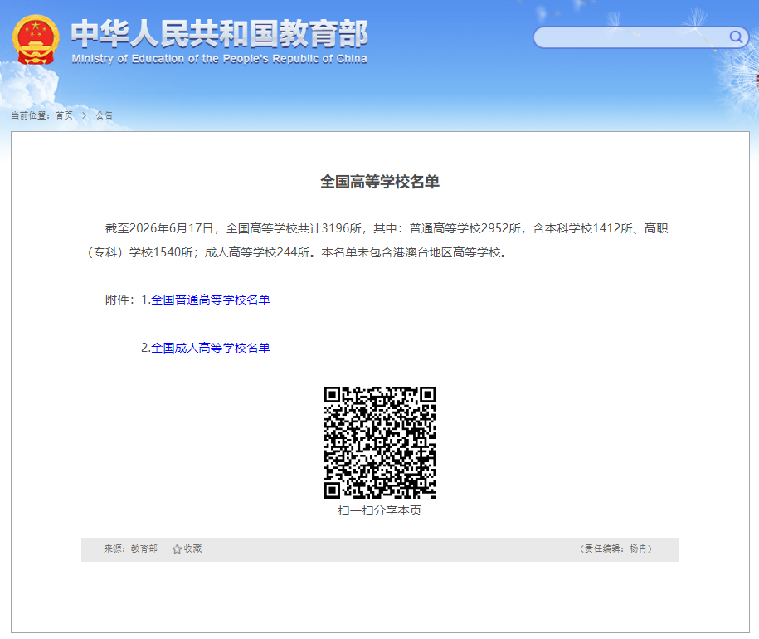The height and width of the screenshot is (639, 759).
Task: Open 首页 in the breadcrumb
Action: click(x=64, y=115)
